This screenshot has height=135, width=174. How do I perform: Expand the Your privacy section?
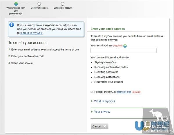(x=102, y=112)
